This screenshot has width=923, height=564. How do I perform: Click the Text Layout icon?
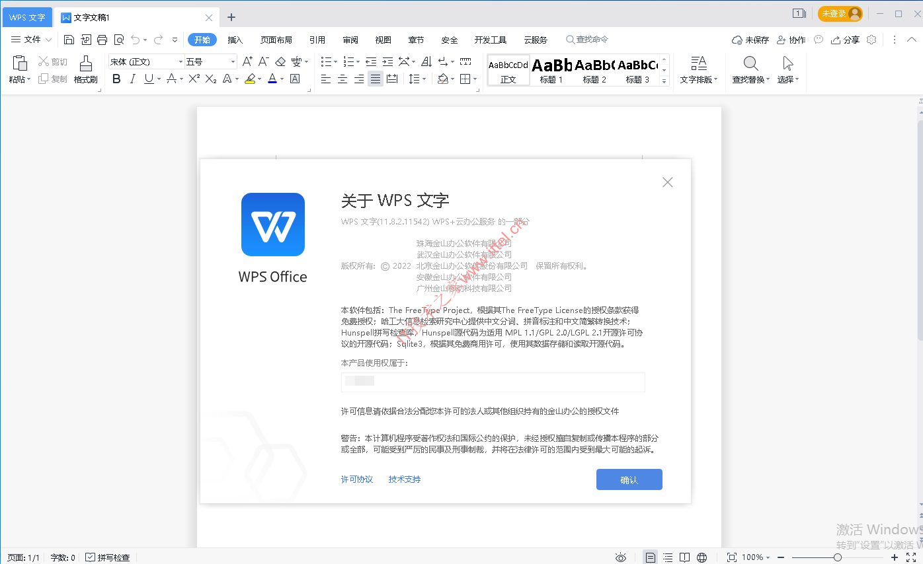click(699, 63)
